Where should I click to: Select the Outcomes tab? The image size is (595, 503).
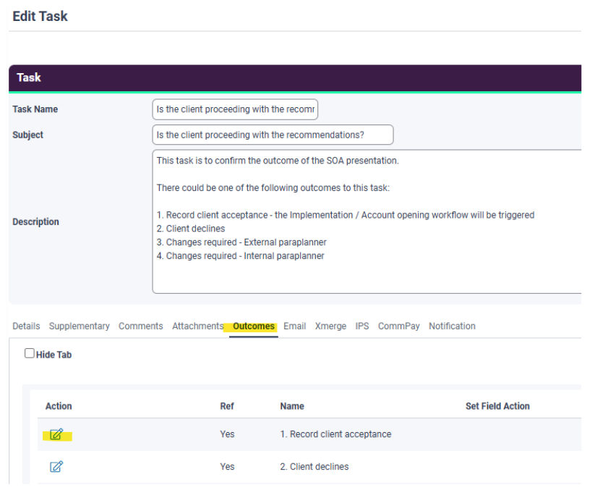[x=254, y=326]
